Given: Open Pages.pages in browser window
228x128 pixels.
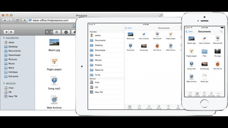Looking at the screenshot, I should click(54, 64).
